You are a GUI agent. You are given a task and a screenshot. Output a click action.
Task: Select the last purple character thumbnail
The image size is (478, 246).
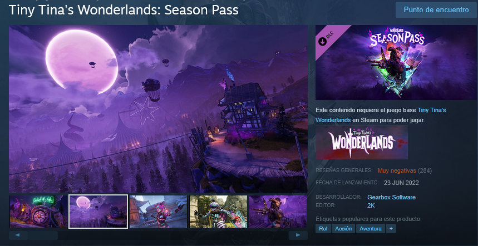[278, 212]
